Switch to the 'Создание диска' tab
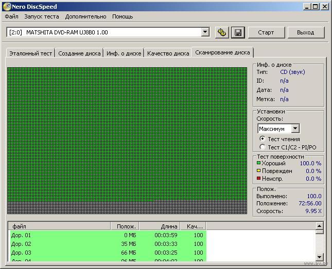 [x=79, y=53]
